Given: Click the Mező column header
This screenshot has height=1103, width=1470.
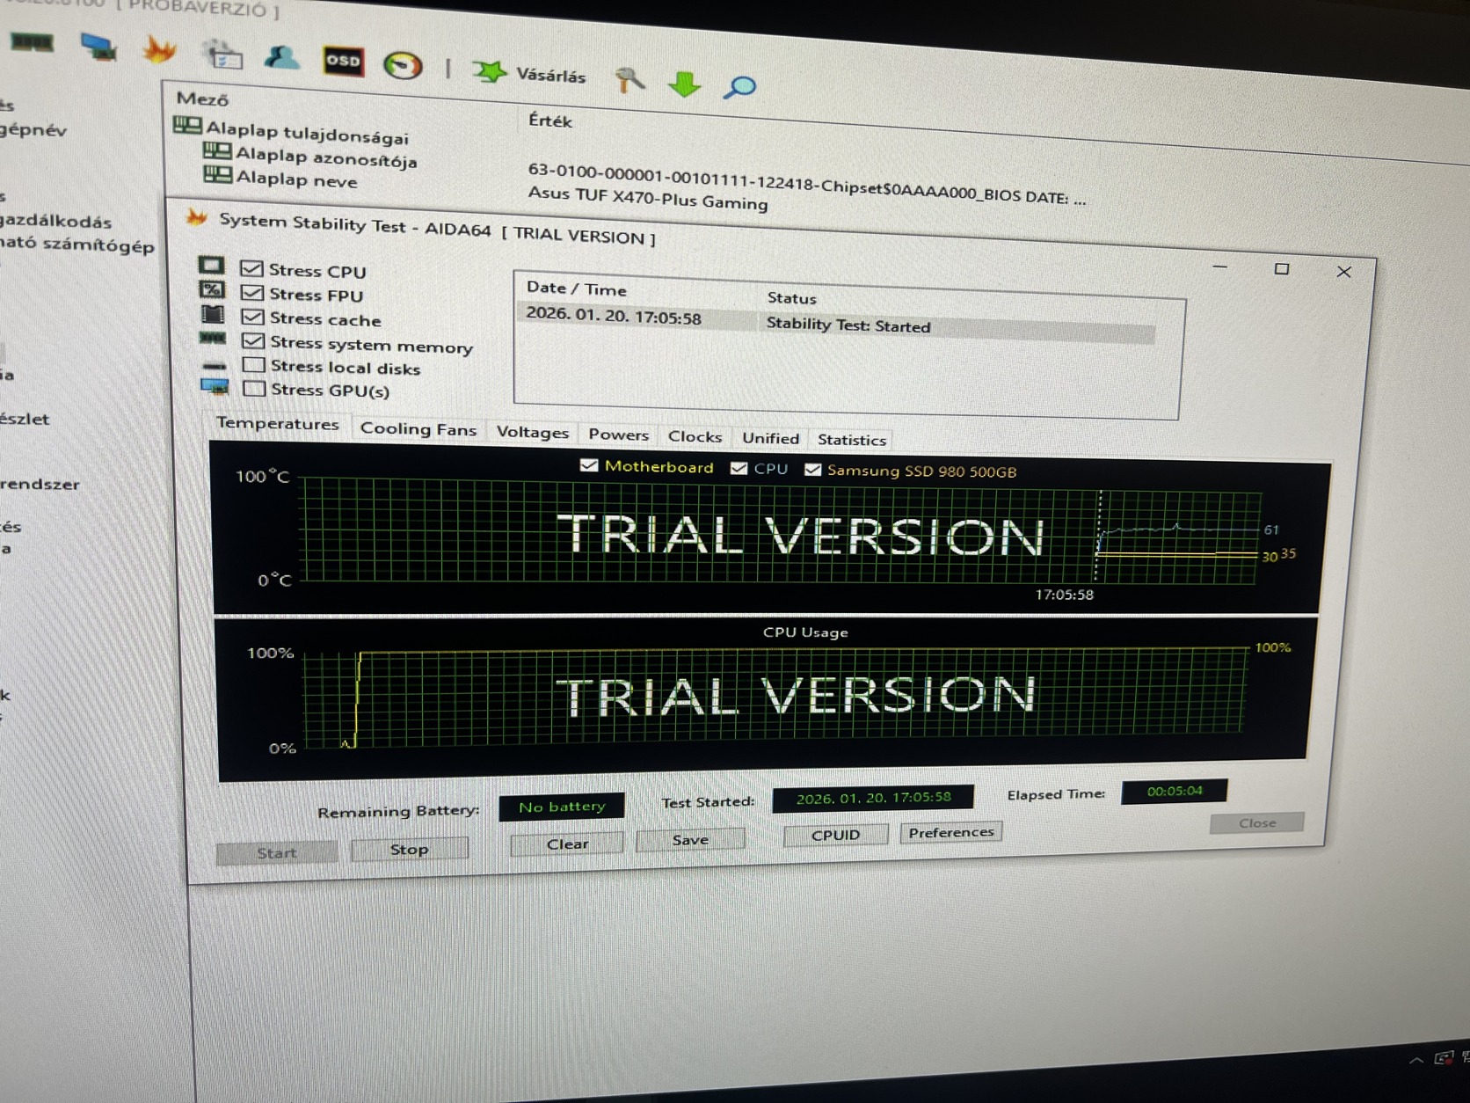Looking at the screenshot, I should (203, 99).
